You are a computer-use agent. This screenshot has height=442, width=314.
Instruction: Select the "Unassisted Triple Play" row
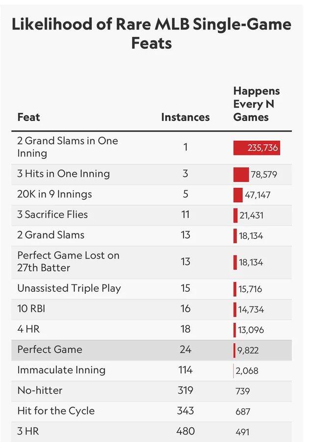[x=69, y=288]
